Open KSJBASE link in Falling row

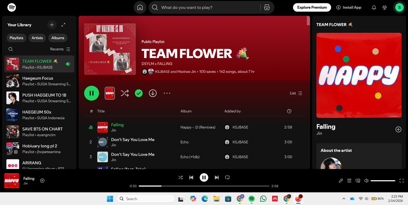pyautogui.click(x=240, y=127)
